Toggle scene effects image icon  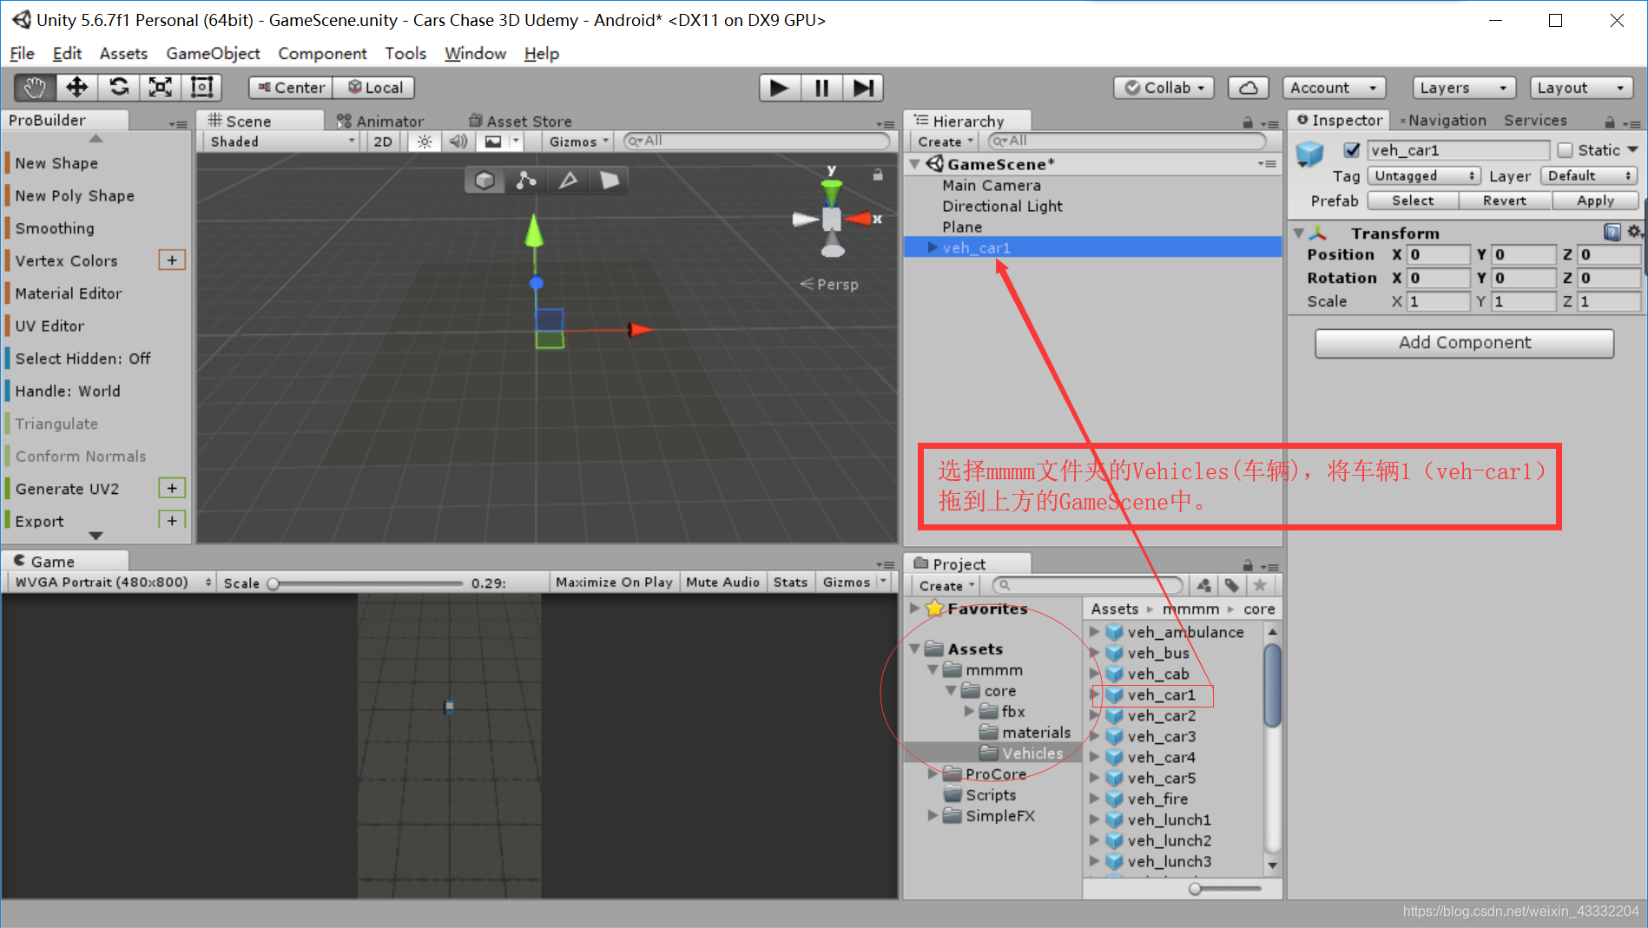pyautogui.click(x=492, y=142)
